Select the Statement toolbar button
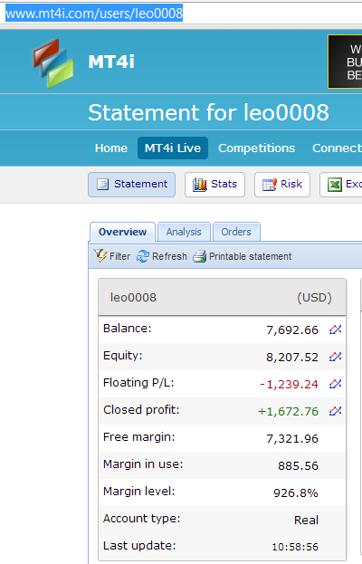This screenshot has width=362, height=564. coord(131,185)
